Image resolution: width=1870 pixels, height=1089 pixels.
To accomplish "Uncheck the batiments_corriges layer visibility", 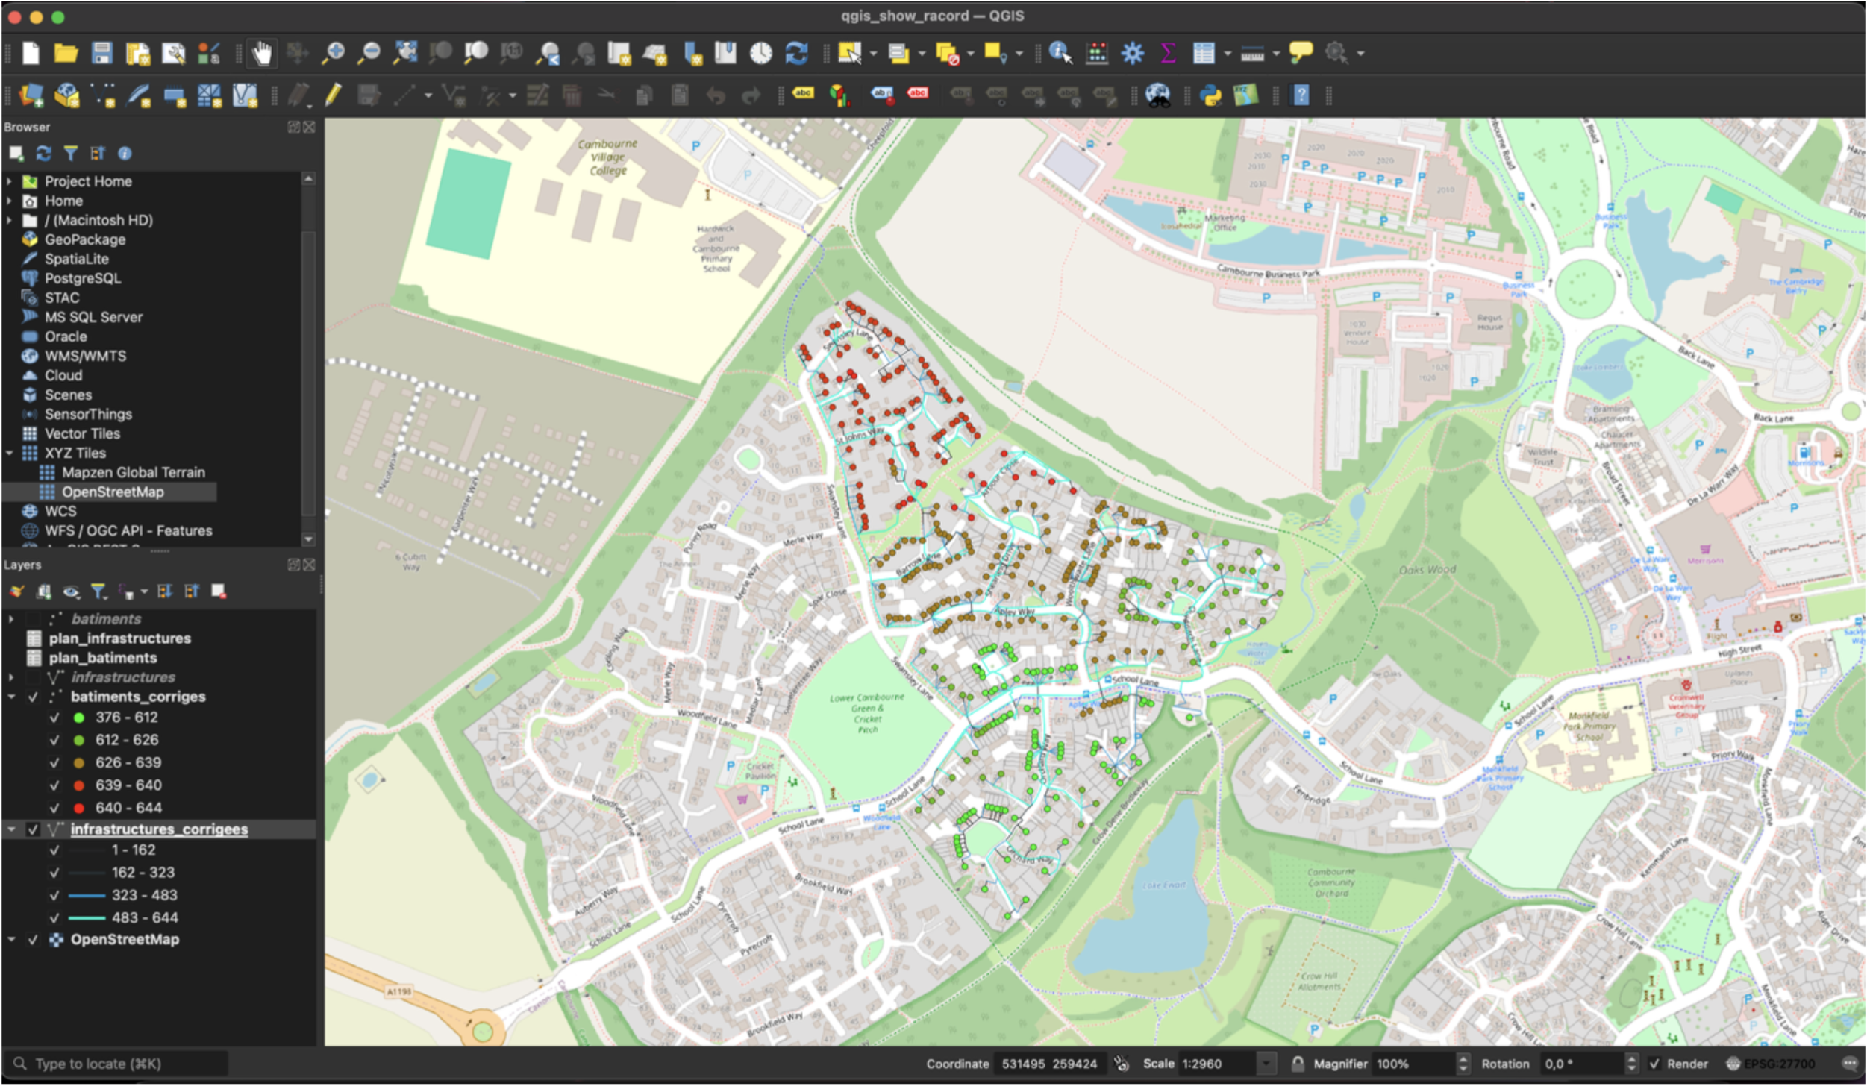I will coord(33,697).
